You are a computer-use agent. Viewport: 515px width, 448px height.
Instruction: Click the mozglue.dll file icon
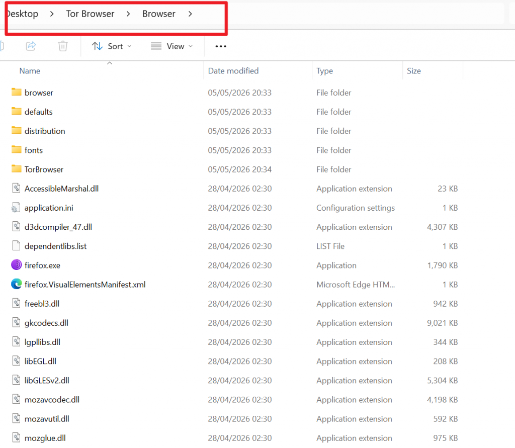click(x=17, y=437)
